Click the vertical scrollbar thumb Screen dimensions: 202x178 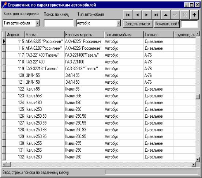[x=198, y=96]
